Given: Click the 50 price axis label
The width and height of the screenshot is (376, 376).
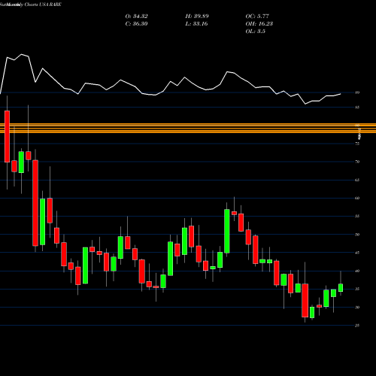Looking at the screenshot, I should (x=357, y=235).
